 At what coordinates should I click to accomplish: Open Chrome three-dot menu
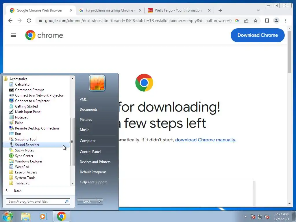coord(286,21)
